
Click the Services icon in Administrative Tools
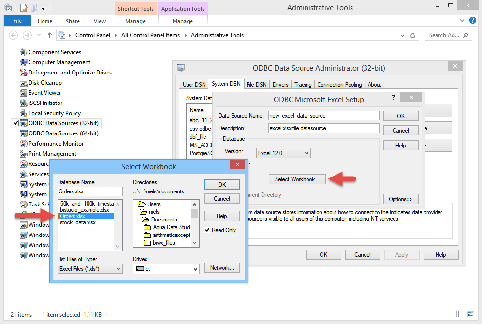pos(23,174)
